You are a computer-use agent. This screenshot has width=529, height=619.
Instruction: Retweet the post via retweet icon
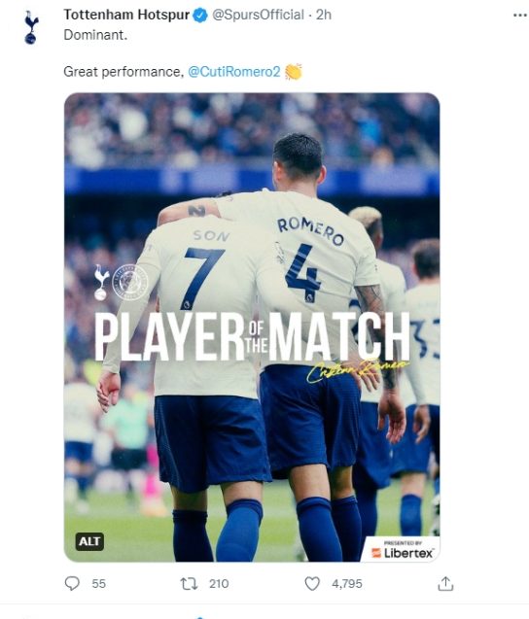[x=189, y=583]
